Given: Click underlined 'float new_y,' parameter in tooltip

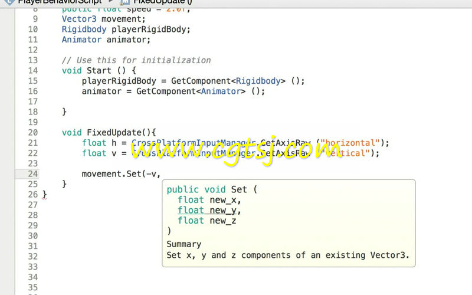Looking at the screenshot, I should 209,210.
